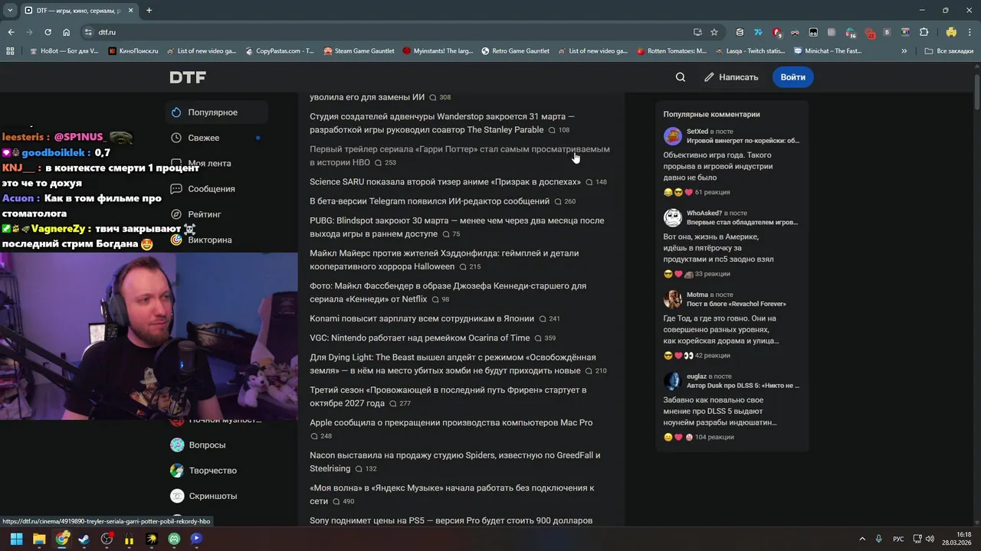Image resolution: width=981 pixels, height=551 pixels.
Task: Open the КиноПоиск.ru bookmark
Action: pos(133,51)
